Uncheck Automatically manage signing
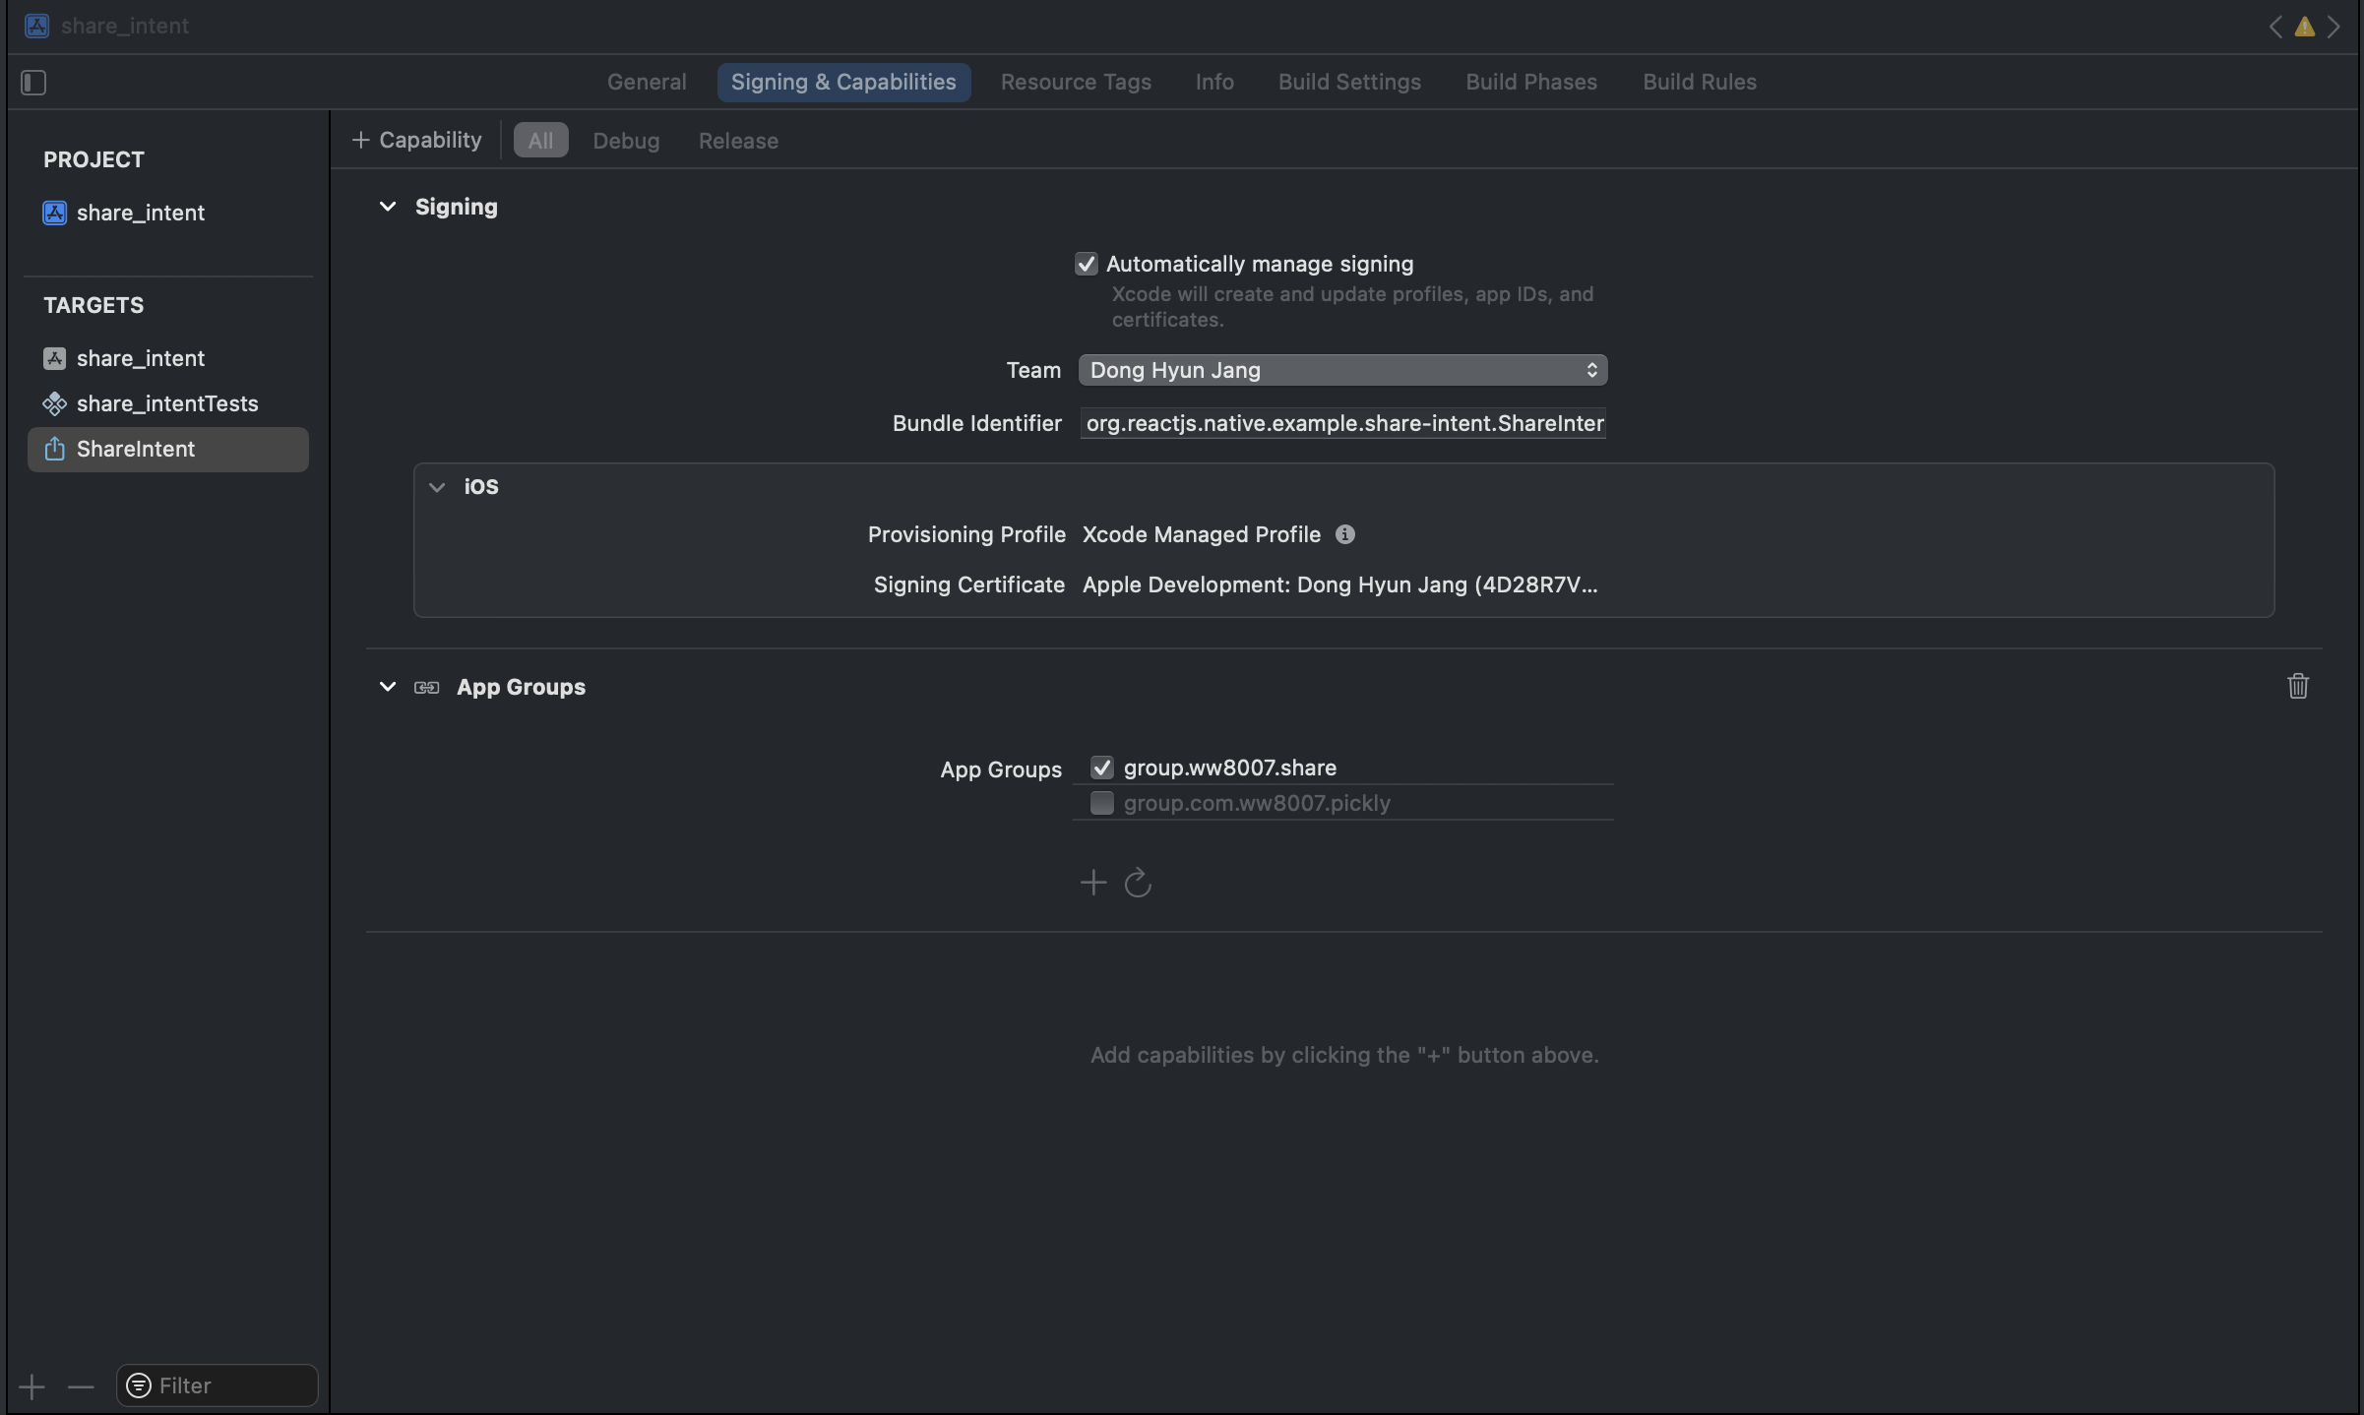Image resolution: width=2364 pixels, height=1415 pixels. pyautogui.click(x=1086, y=264)
